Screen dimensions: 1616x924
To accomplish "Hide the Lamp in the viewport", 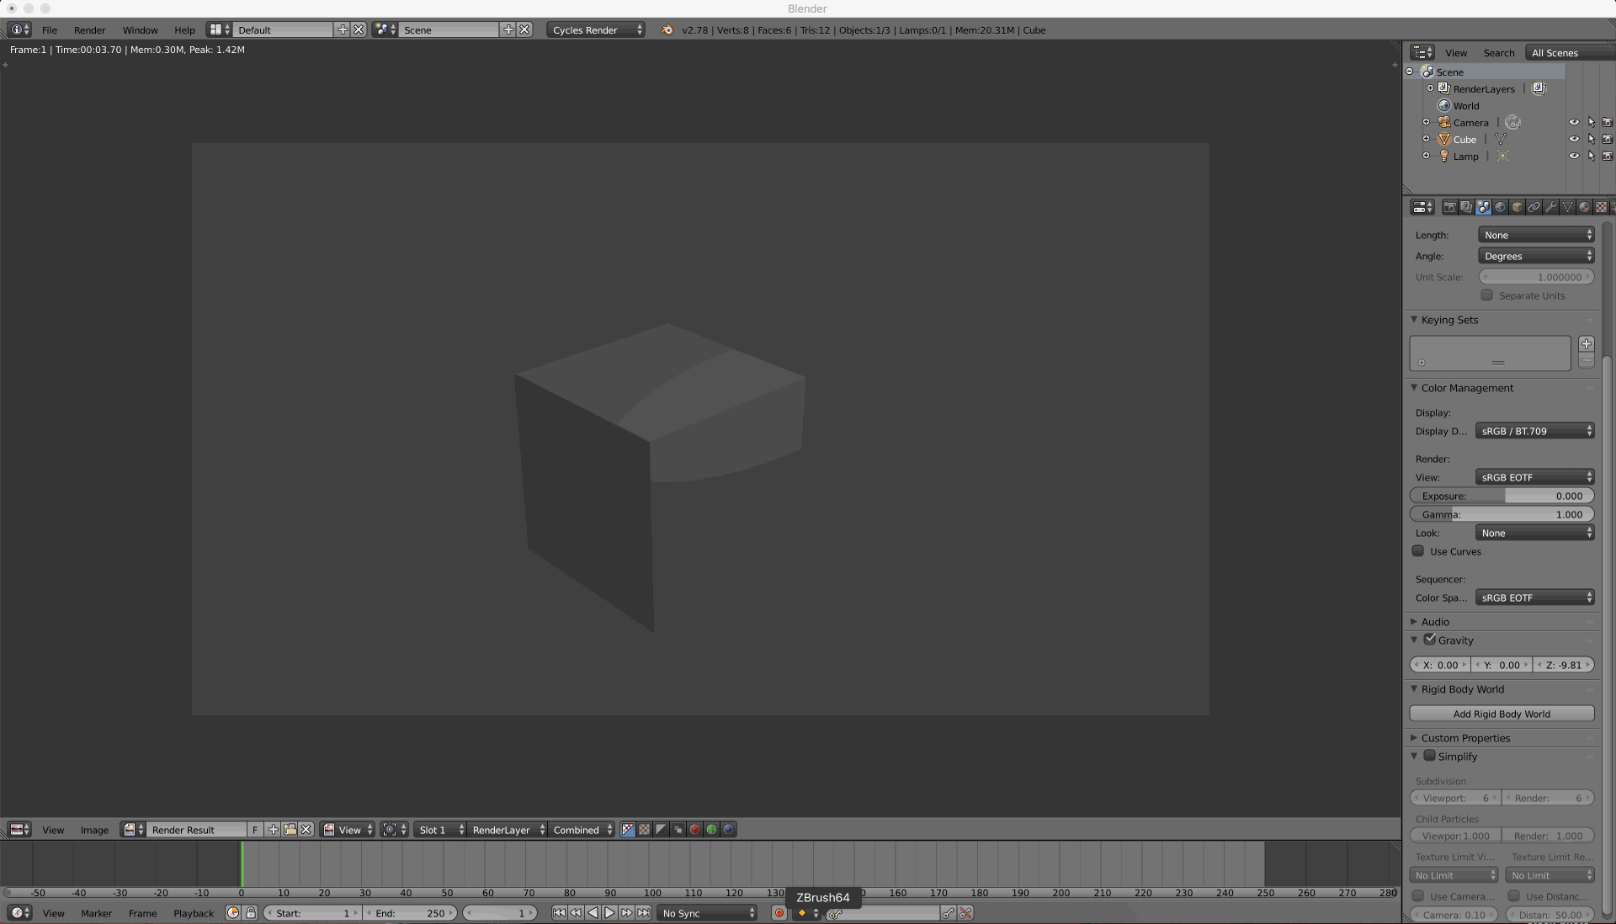I will (1574, 156).
